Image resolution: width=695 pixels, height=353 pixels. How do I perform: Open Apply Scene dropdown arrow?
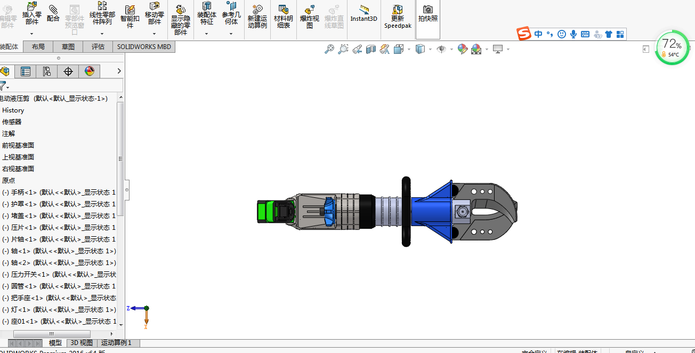point(487,49)
